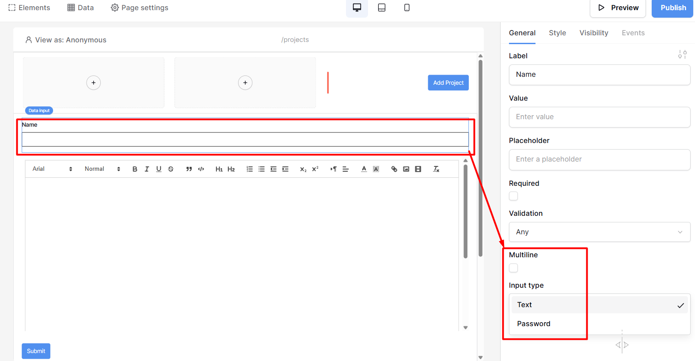The width and height of the screenshot is (695, 361).
Task: Click the clear formatting icon
Action: pyautogui.click(x=436, y=169)
